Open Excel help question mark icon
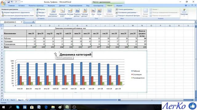The height and width of the screenshot is (110, 197). coord(186,5)
